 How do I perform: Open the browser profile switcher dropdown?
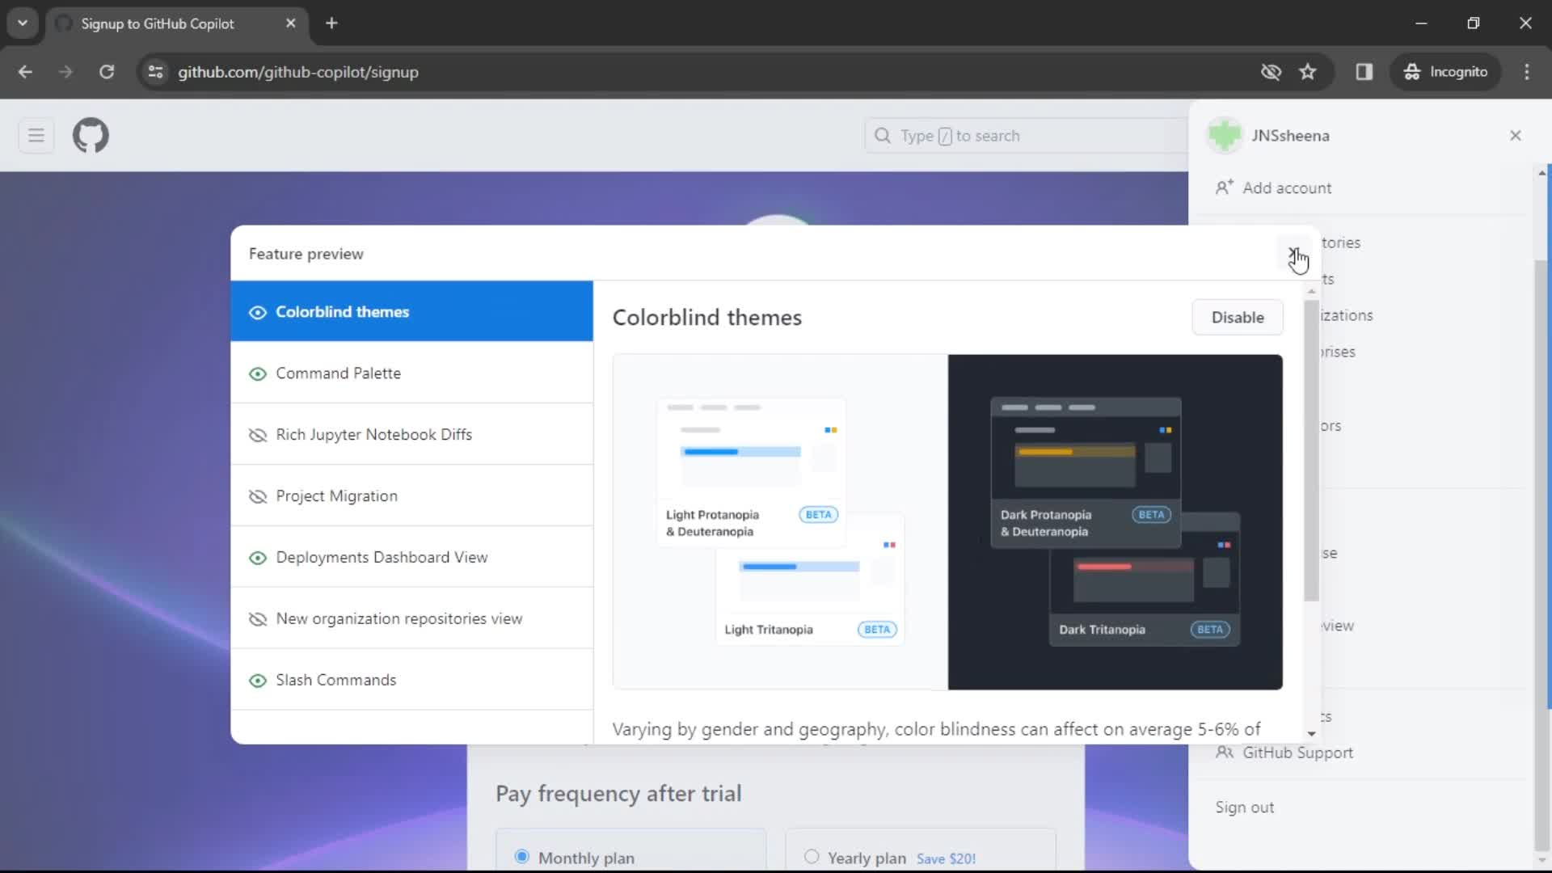pyautogui.click(x=1446, y=71)
